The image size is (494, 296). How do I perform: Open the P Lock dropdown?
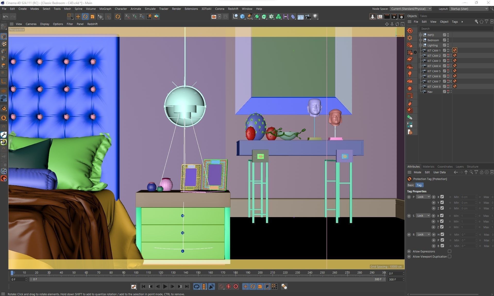423,197
